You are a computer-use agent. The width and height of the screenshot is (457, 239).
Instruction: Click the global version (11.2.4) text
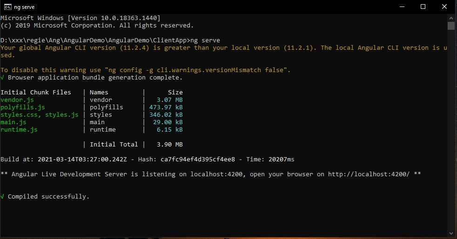click(134, 48)
